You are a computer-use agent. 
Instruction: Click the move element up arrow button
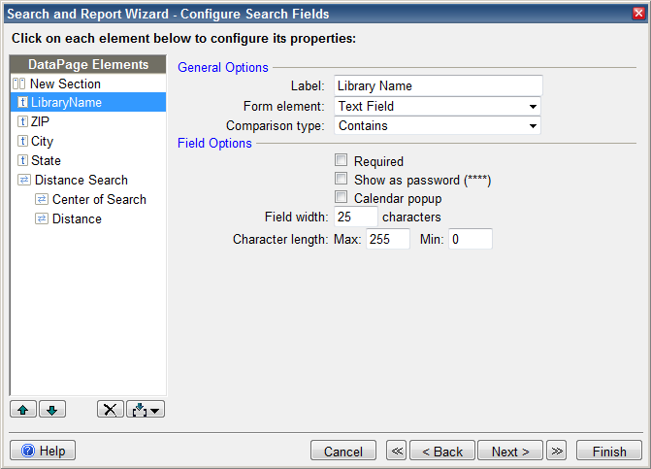click(x=22, y=410)
